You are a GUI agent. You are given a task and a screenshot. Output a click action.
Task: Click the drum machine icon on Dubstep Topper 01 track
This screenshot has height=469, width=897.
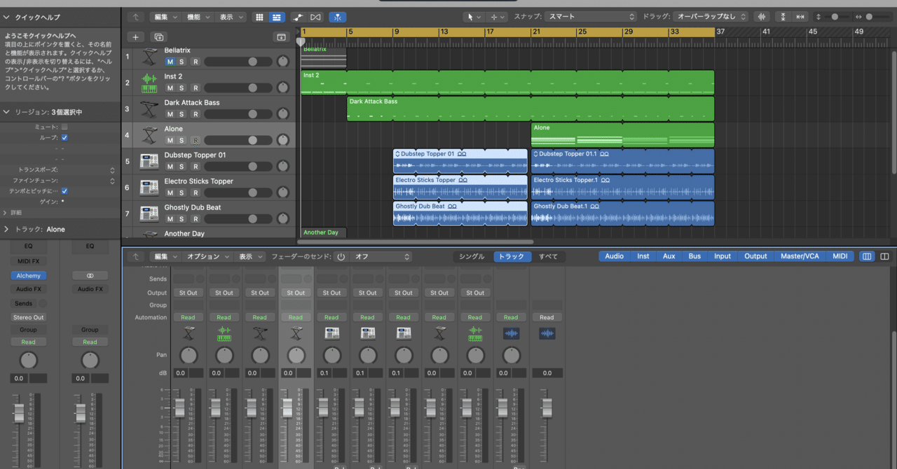tap(149, 161)
